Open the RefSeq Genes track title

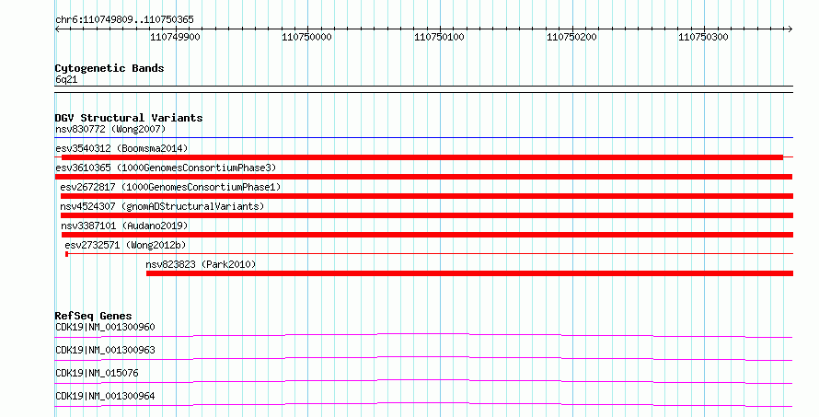point(94,316)
